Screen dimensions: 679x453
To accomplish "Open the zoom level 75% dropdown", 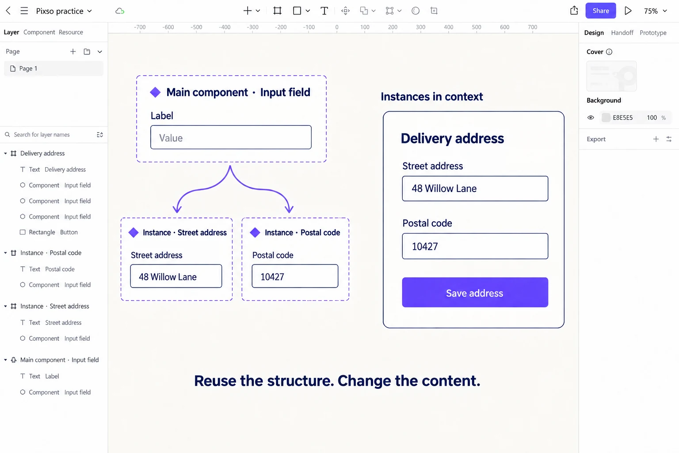I will pos(656,11).
